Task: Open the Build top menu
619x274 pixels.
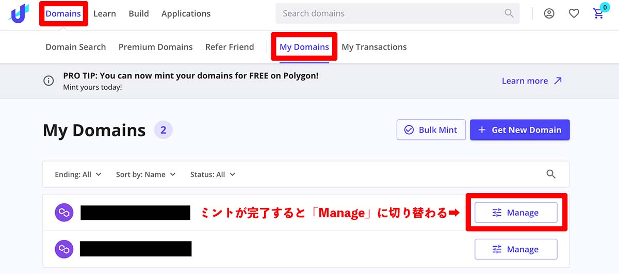Action: click(139, 13)
